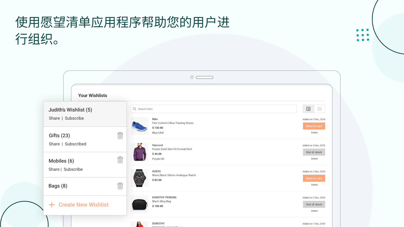Delete the Gifts wishlist with trash icon
Image resolution: width=404 pixels, height=227 pixels.
coord(120,135)
